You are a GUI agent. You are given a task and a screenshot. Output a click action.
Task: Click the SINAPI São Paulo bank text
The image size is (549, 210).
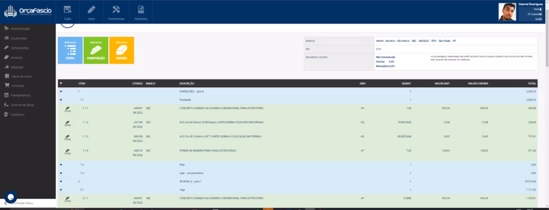point(392,41)
